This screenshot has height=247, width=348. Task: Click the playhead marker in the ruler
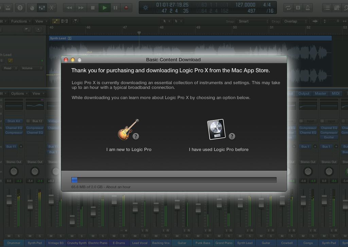[x=139, y=33]
